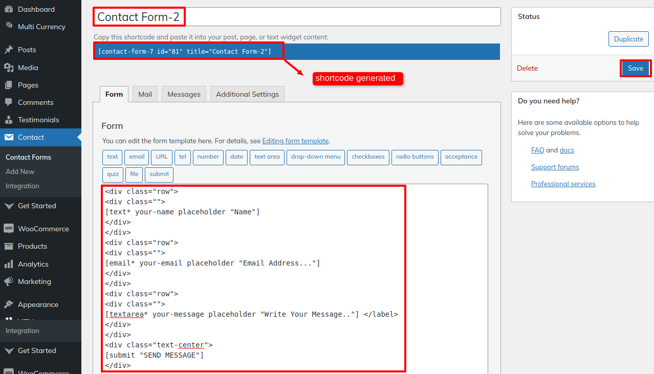This screenshot has width=654, height=374.
Task: Click the Analytics bar chart icon
Action: click(x=9, y=264)
